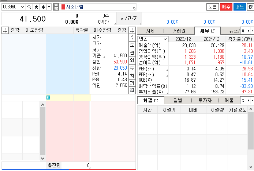Open lower tab list menu icon
Image resolution: width=254 pixels, height=171 pixels.
pyautogui.click(x=243, y=101)
